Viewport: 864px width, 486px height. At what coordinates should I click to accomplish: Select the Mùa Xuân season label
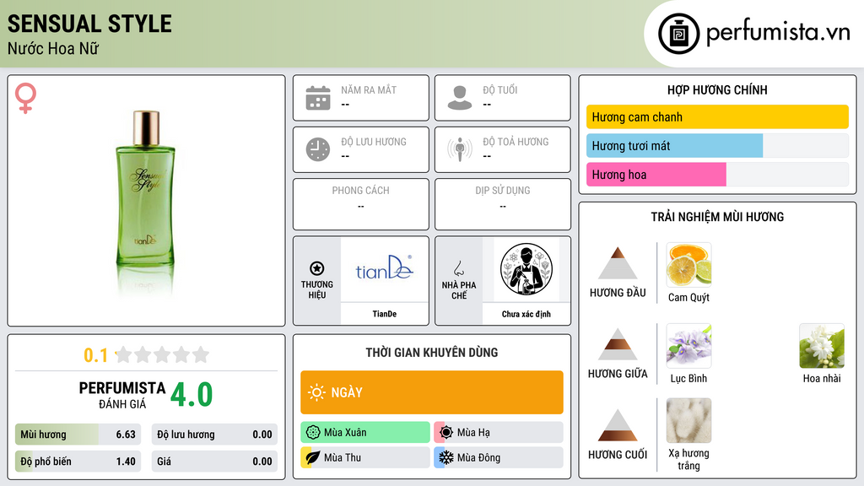pos(345,433)
